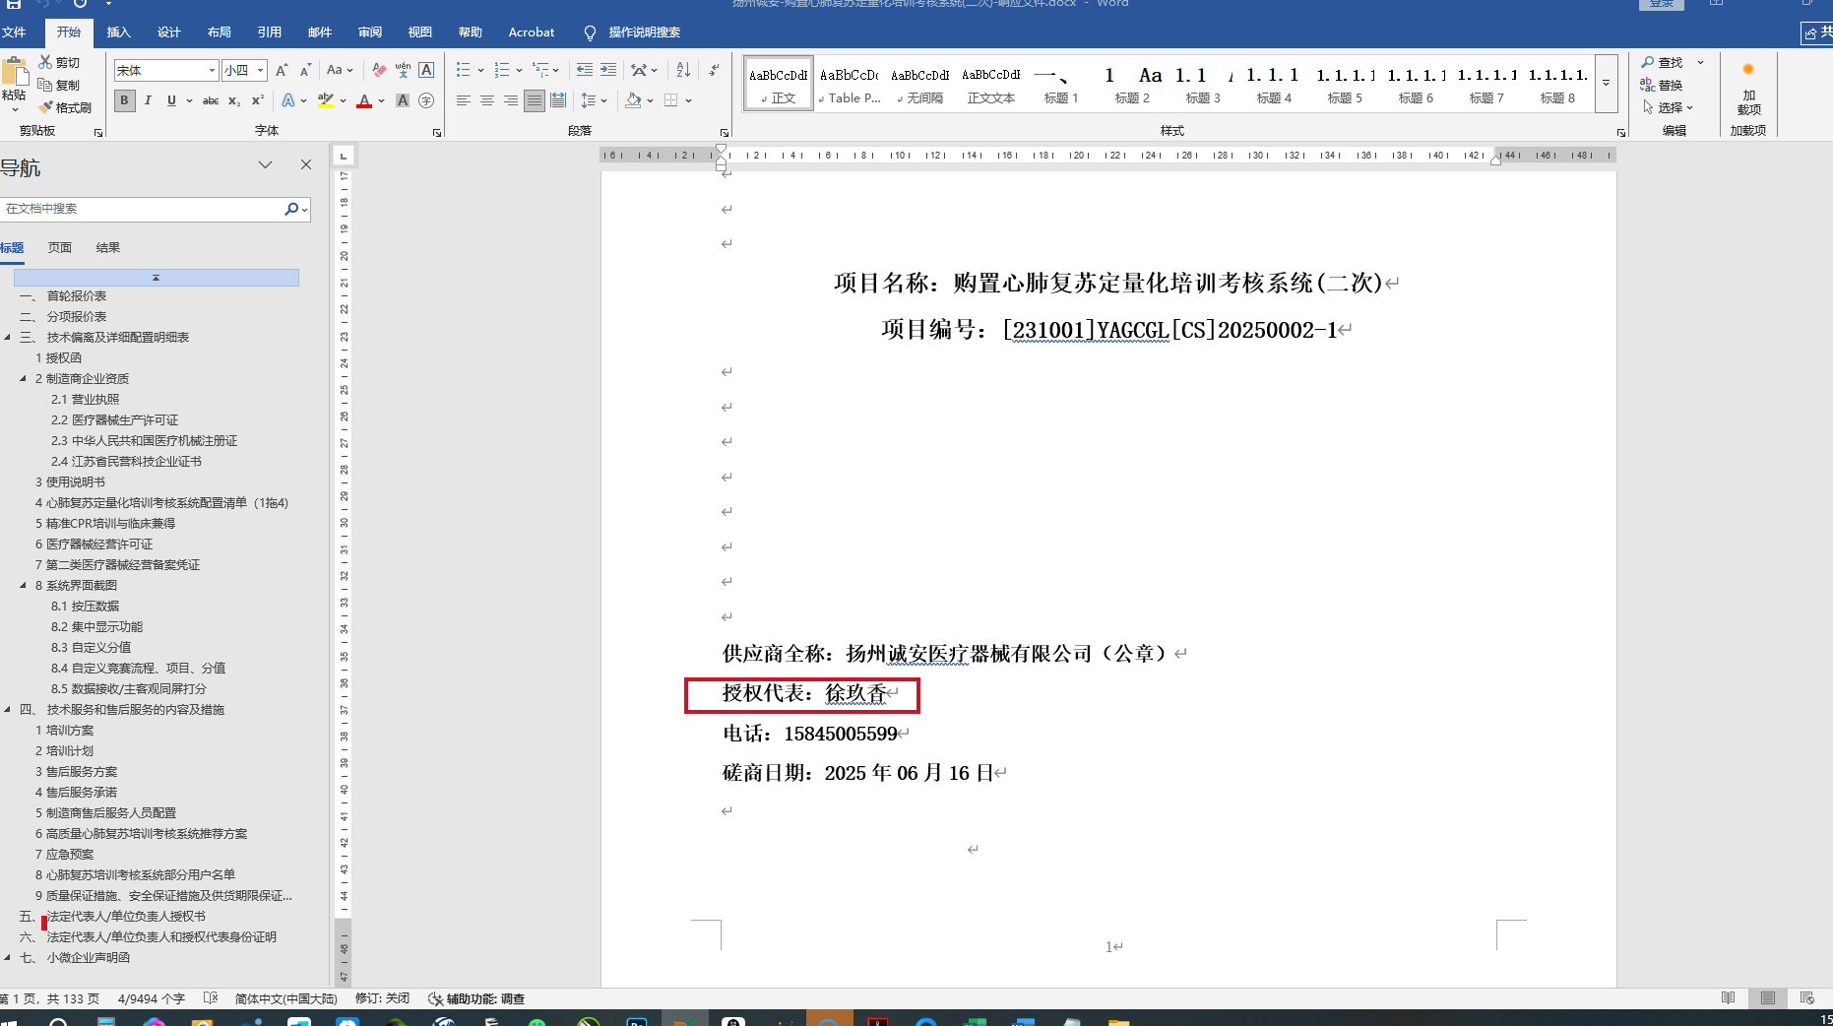
Task: Insert enclosed character (circled 字)
Action: click(x=426, y=100)
